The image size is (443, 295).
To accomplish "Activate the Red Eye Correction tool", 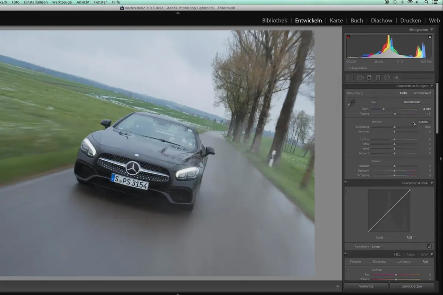I will click(x=369, y=77).
